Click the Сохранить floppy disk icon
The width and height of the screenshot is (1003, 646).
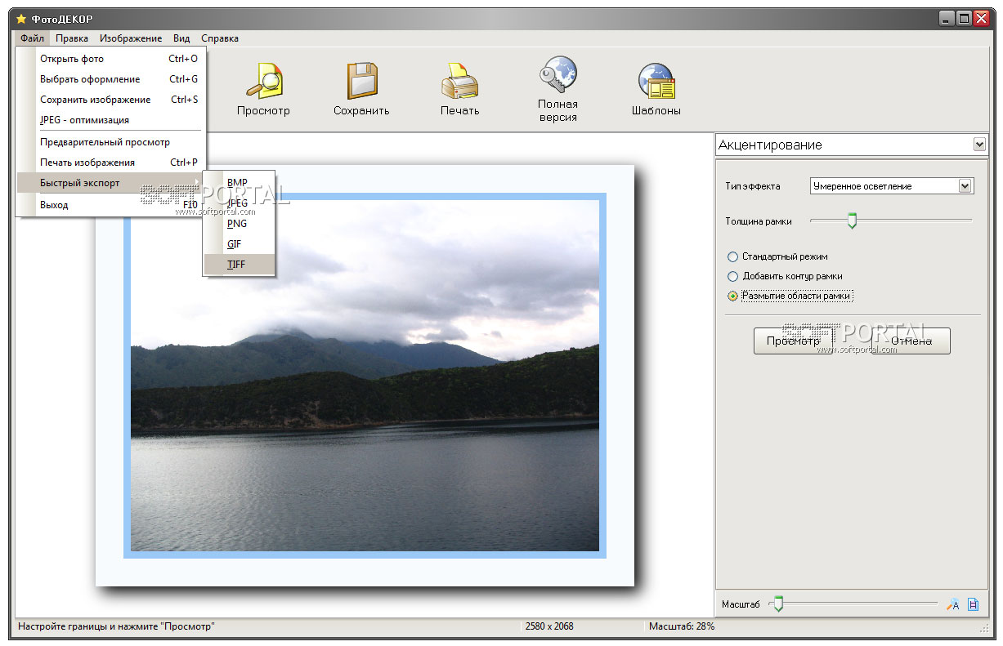click(361, 81)
